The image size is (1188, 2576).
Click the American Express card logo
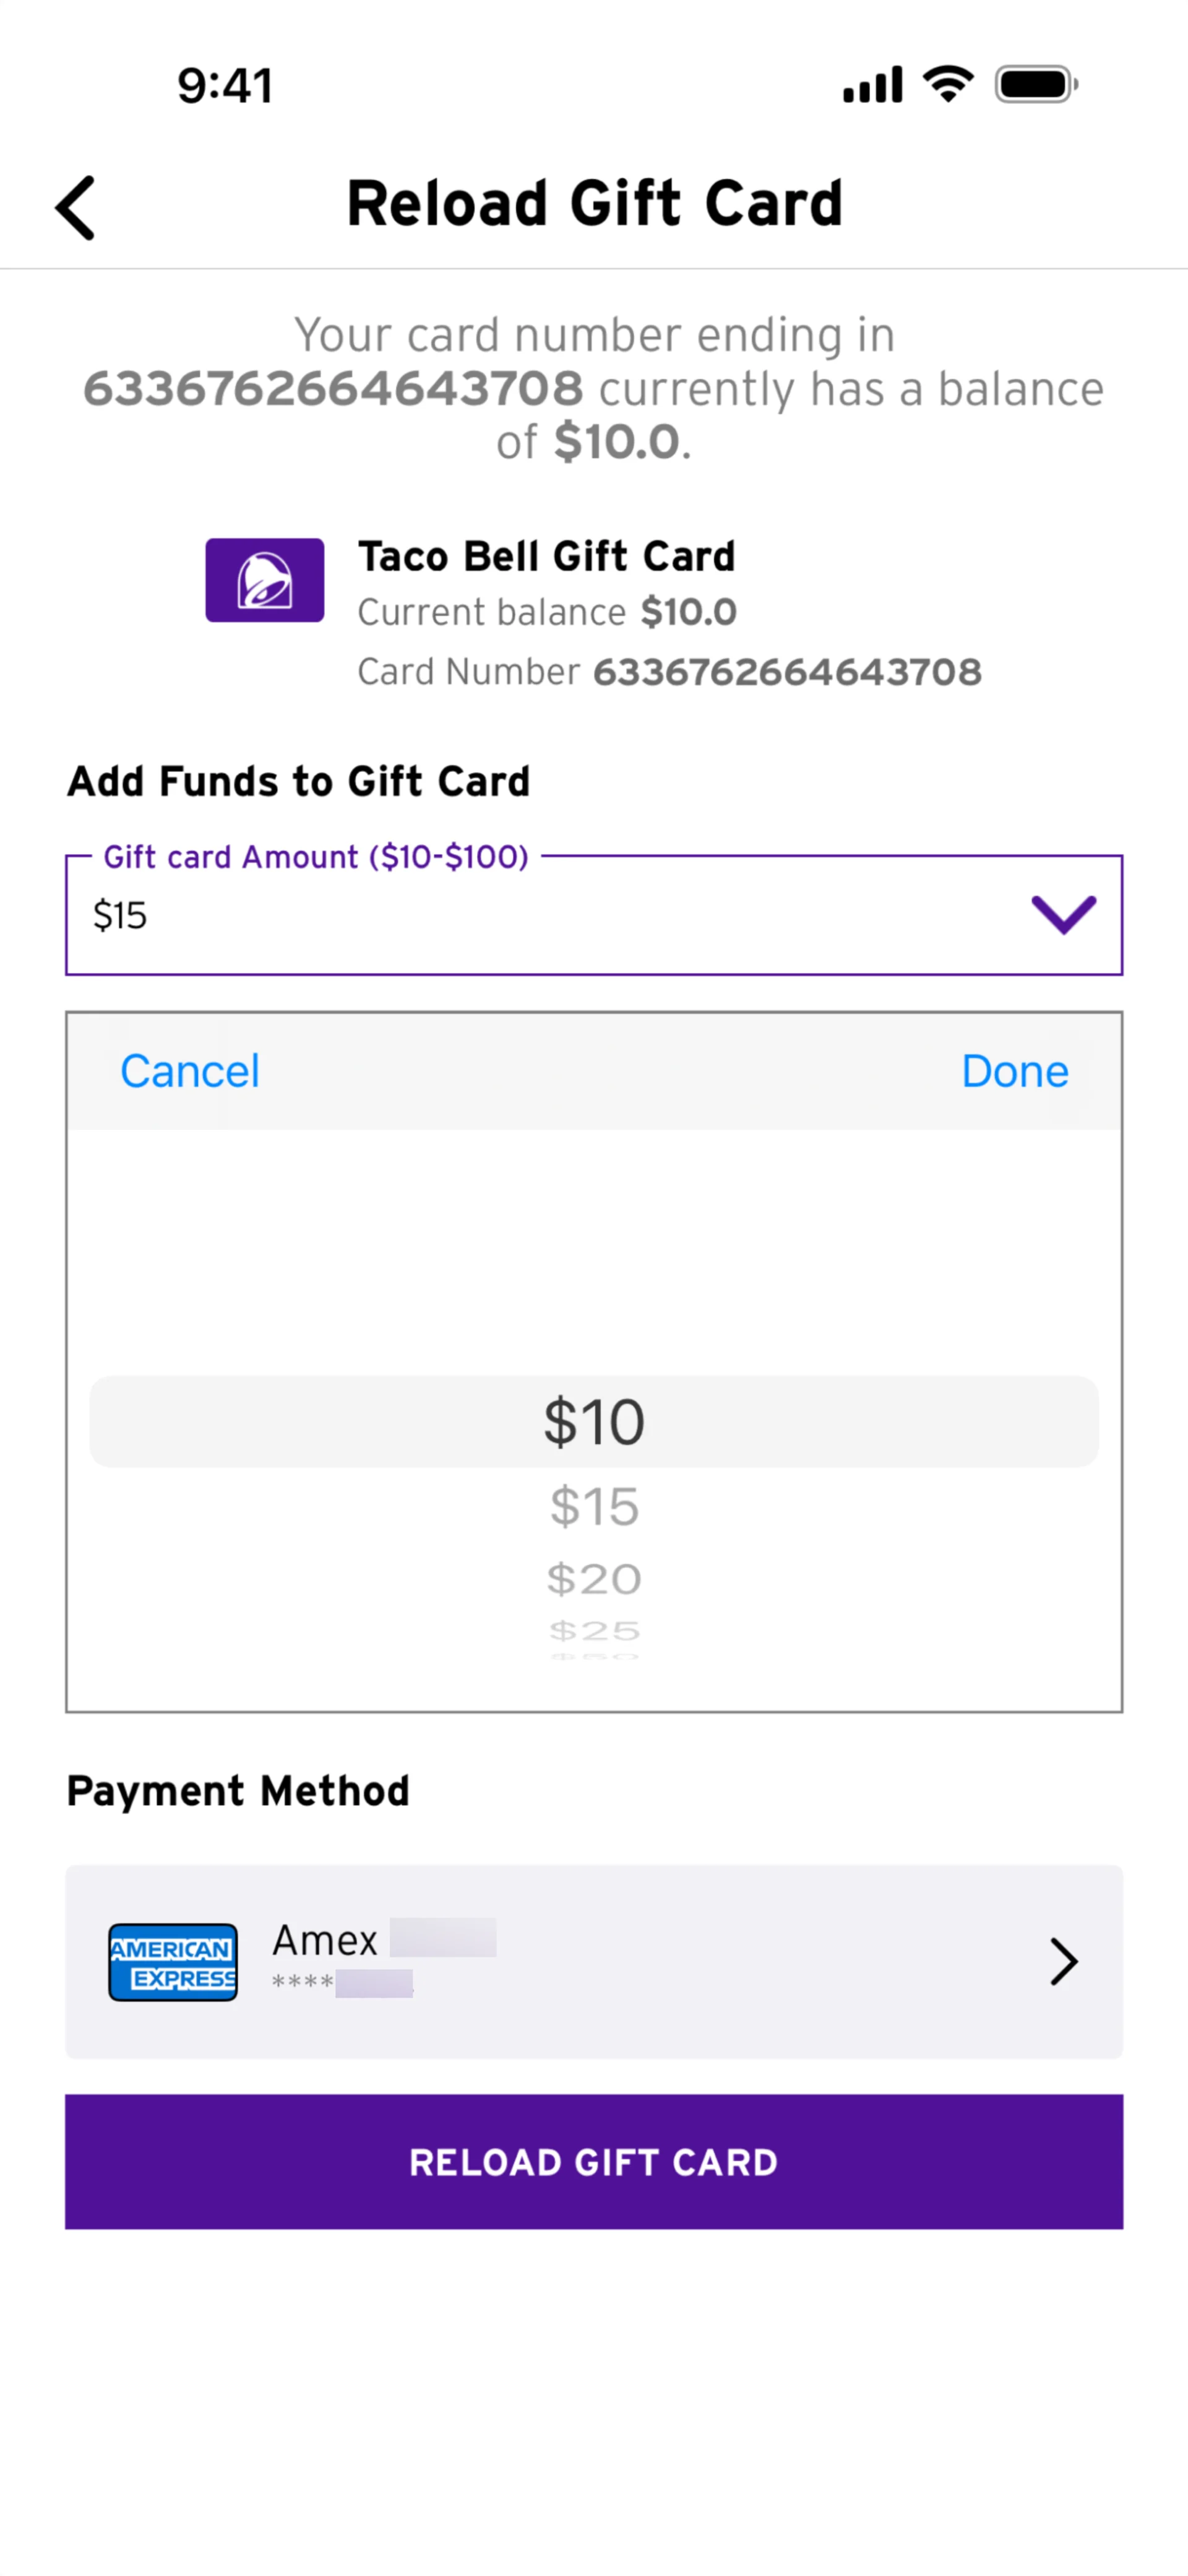173,1961
